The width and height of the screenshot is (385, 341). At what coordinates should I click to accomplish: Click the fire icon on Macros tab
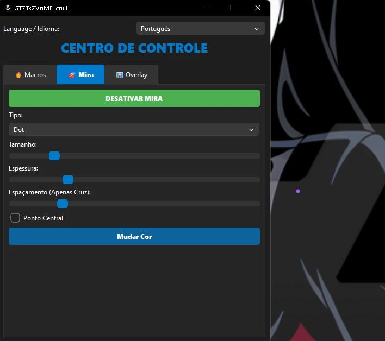[18, 75]
